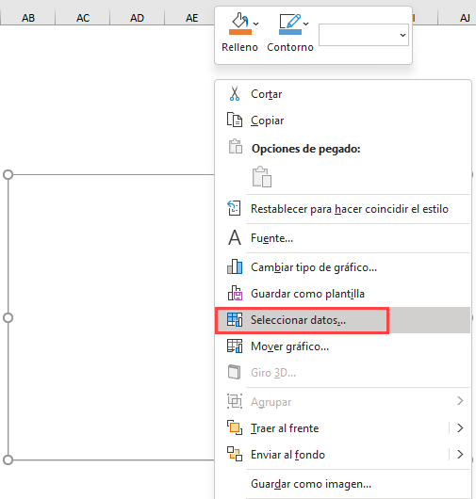Select column header AD
Screen dimensions: 476x499
pyautogui.click(x=137, y=18)
